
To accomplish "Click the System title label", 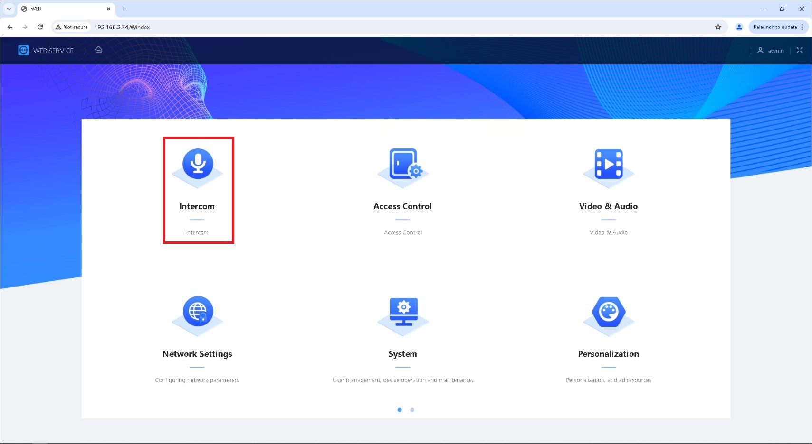I will tap(402, 354).
